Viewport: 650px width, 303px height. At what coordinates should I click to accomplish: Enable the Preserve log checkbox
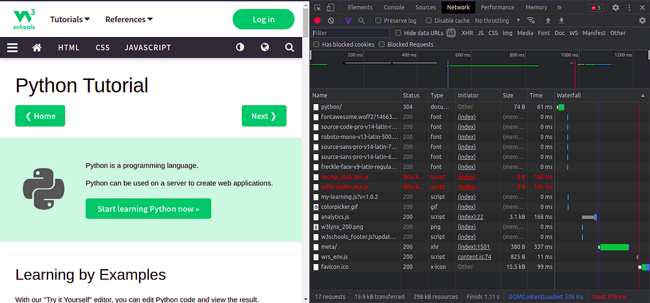[378, 20]
